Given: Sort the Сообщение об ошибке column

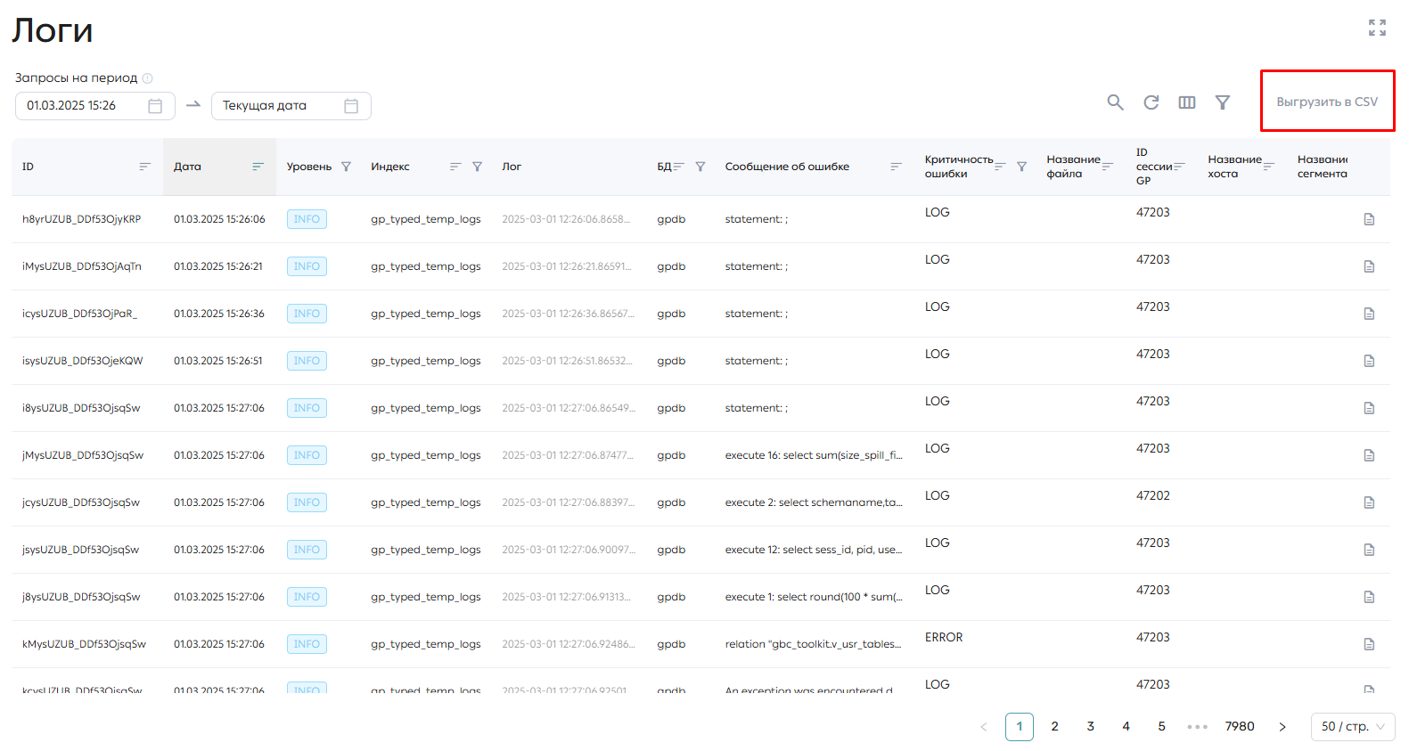Looking at the screenshot, I should click(x=896, y=167).
